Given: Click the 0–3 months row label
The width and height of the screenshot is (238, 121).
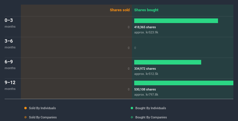Looking at the screenshot, I should pos(10,23).
